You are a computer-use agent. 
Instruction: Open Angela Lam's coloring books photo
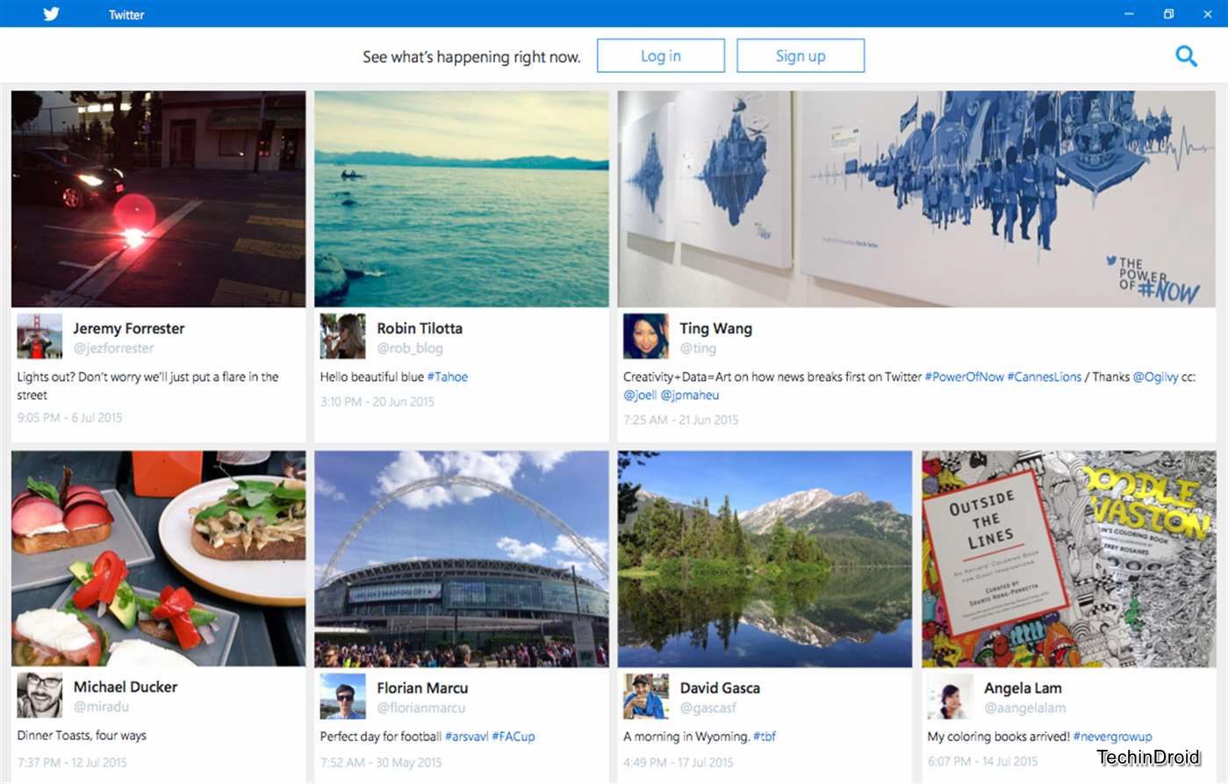click(1068, 558)
